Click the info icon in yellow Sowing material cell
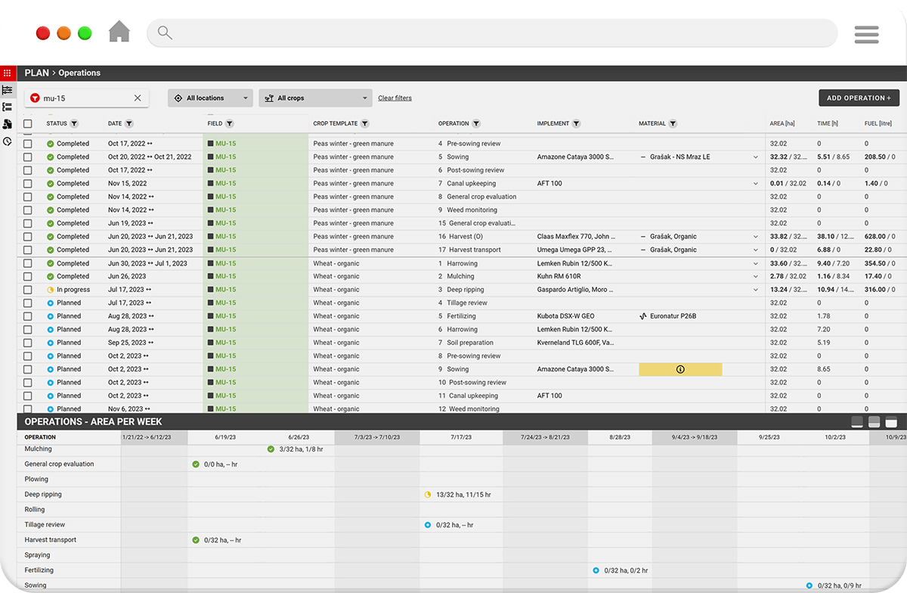This screenshot has width=907, height=593. click(x=680, y=369)
